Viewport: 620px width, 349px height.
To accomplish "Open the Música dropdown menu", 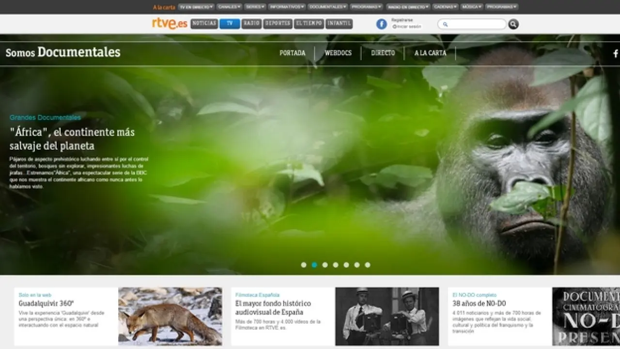I will (471, 7).
